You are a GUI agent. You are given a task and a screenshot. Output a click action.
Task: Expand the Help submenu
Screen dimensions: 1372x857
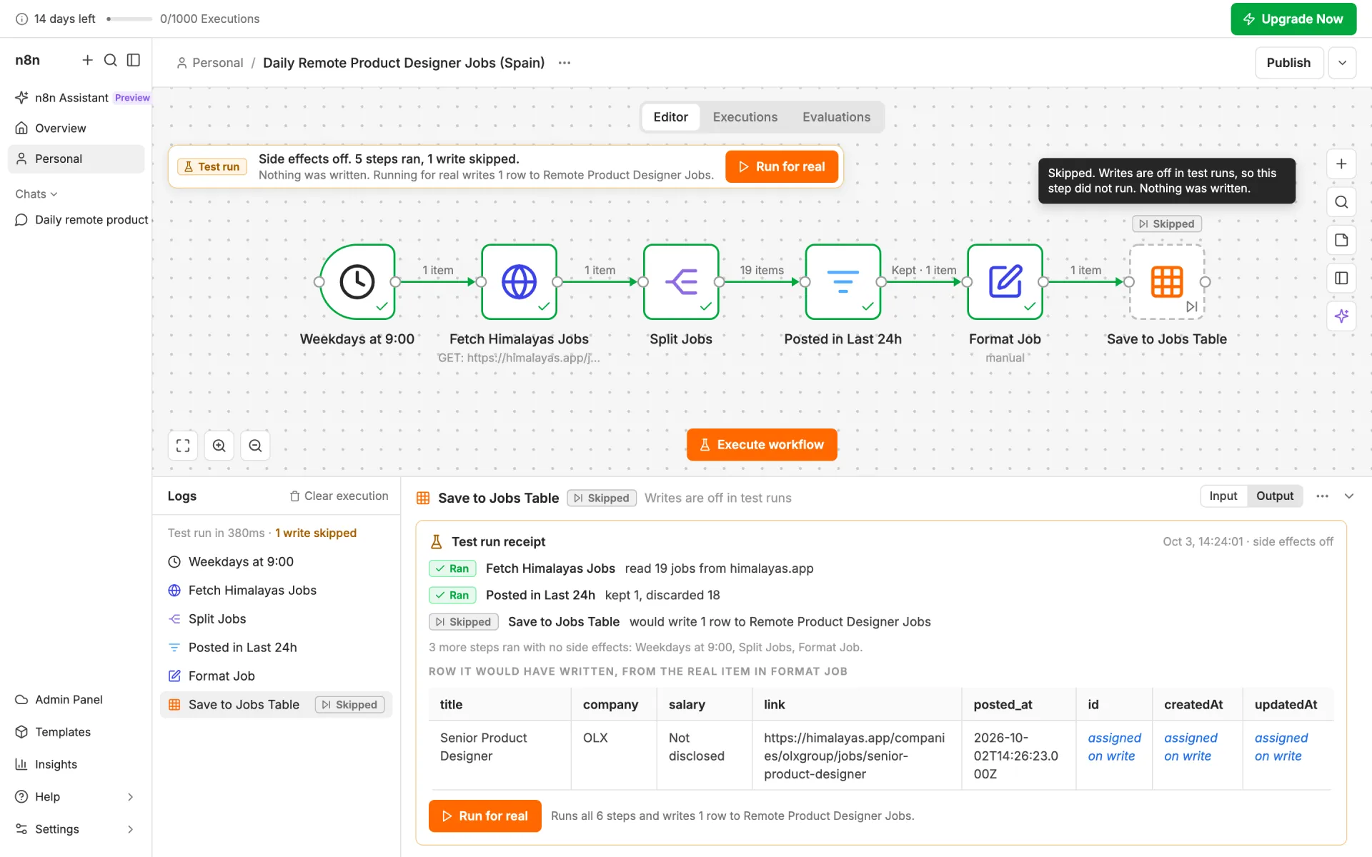(130, 796)
